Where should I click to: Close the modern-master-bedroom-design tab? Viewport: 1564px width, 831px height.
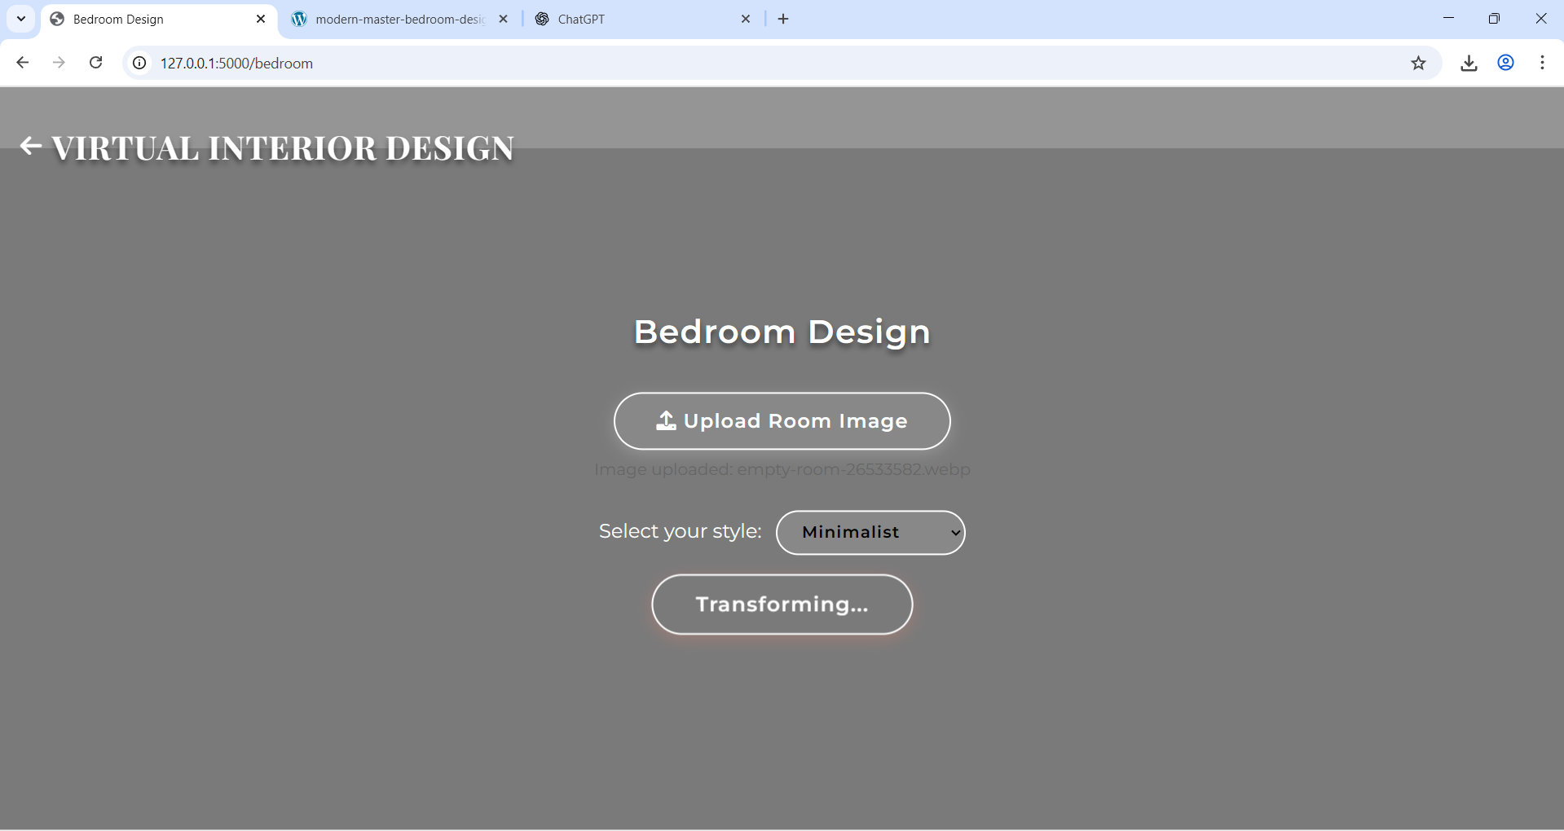click(503, 19)
